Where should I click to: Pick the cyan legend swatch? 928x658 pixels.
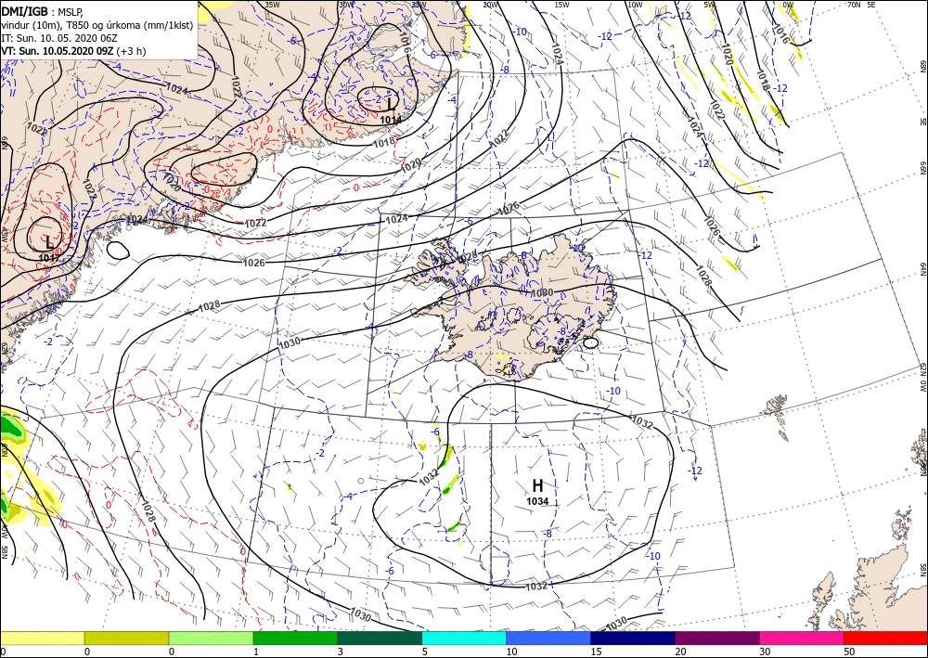click(464, 638)
